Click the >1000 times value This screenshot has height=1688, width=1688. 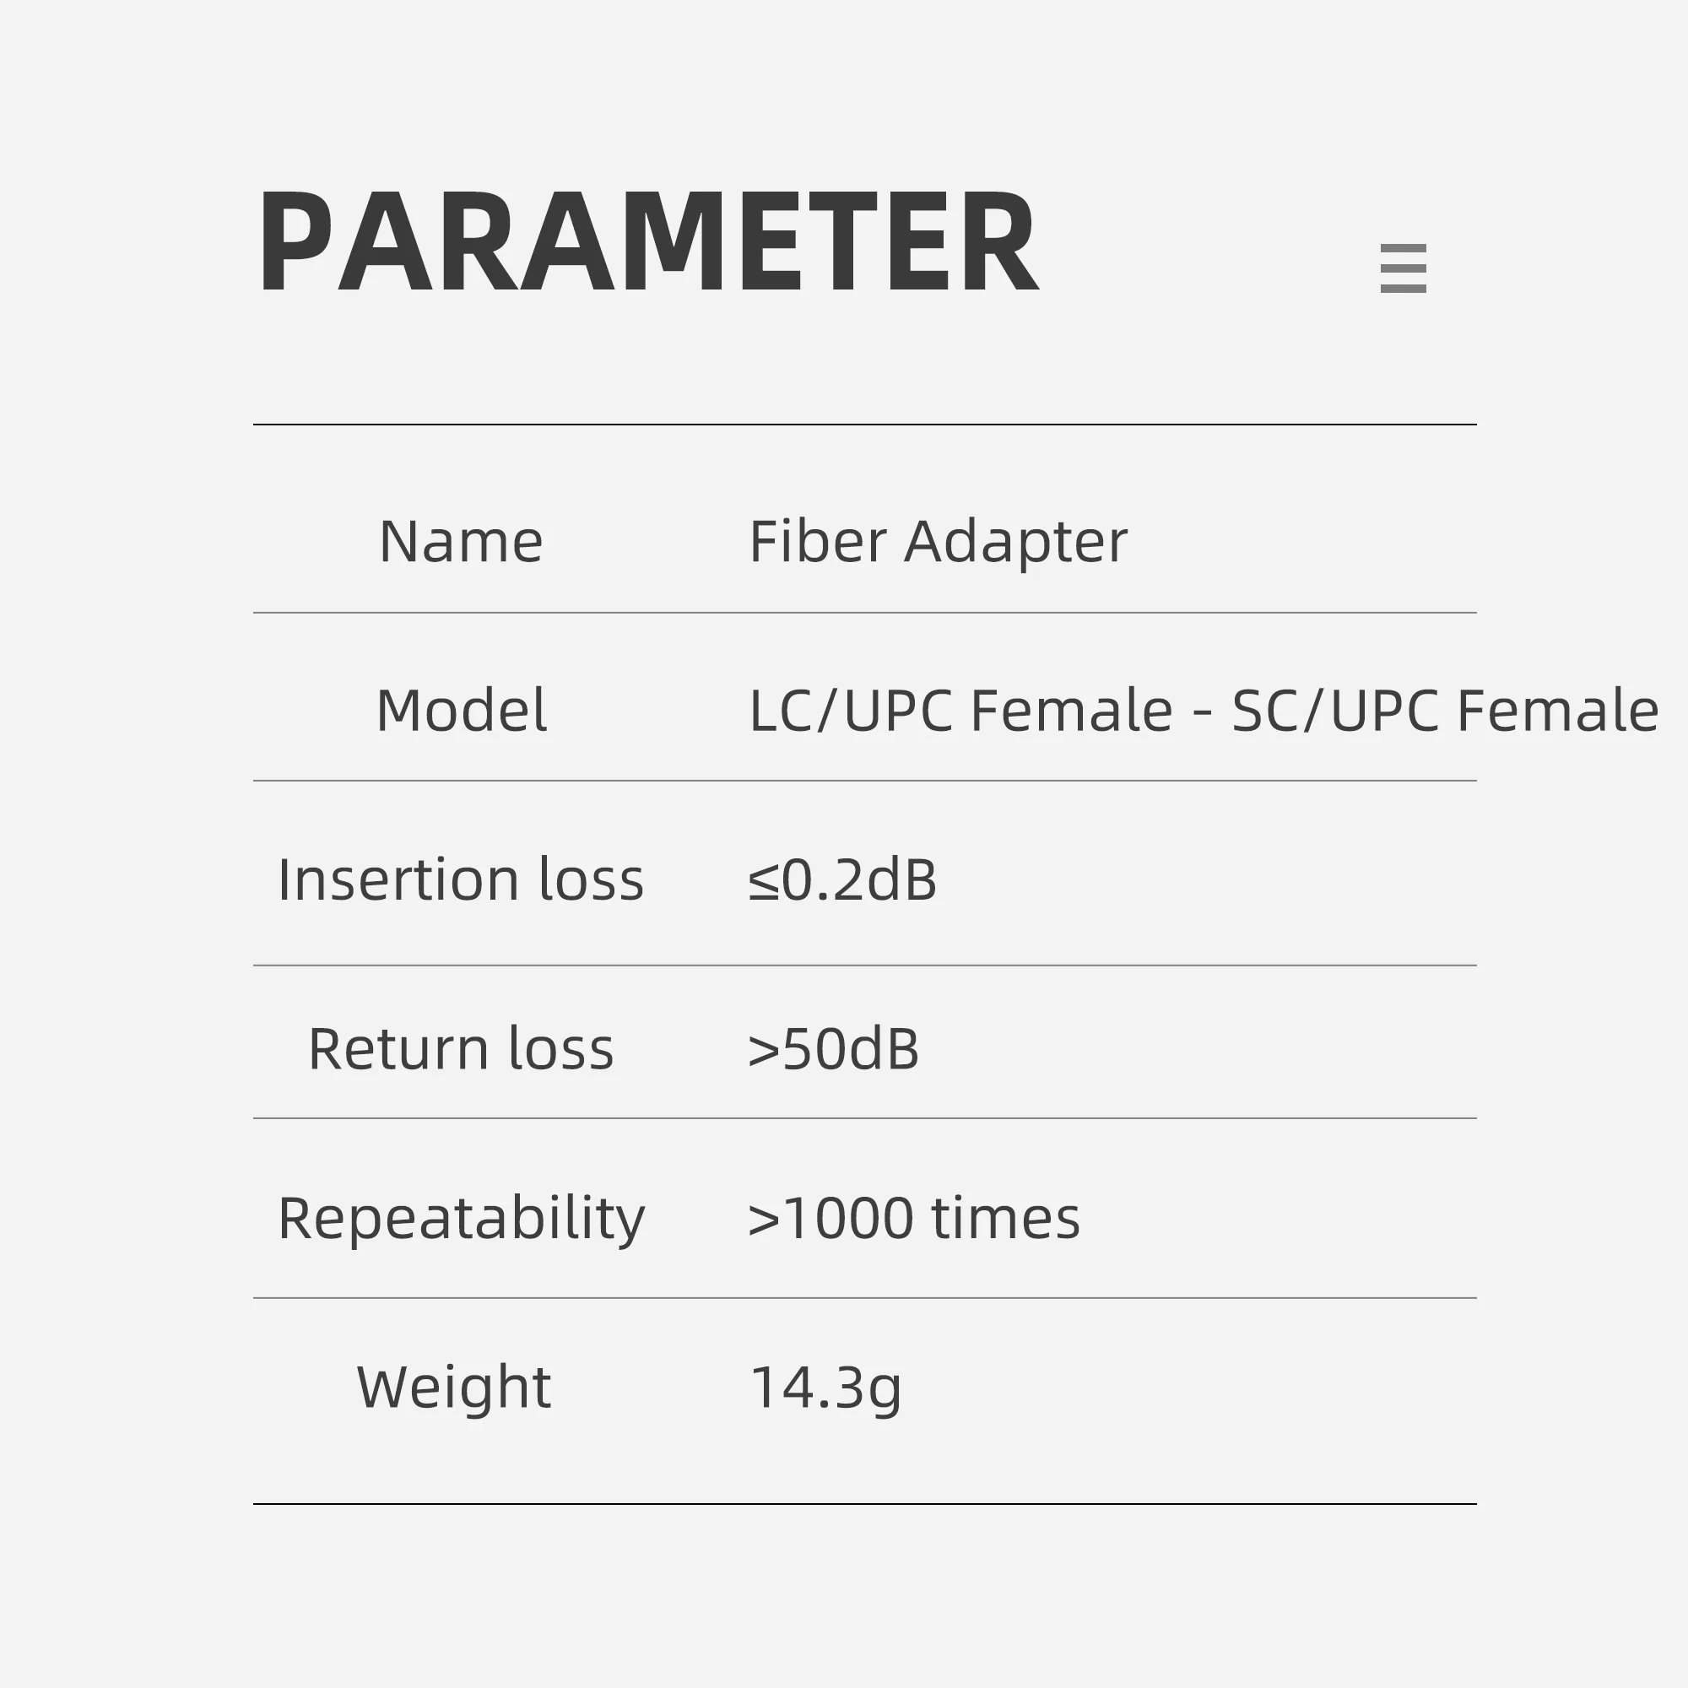(913, 1218)
